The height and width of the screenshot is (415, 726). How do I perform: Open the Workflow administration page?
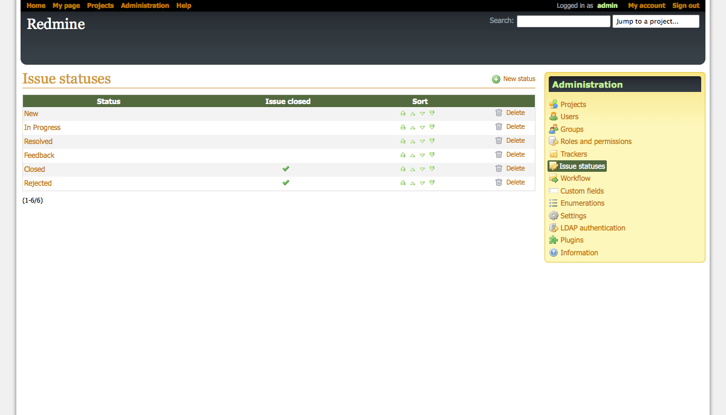570,178
